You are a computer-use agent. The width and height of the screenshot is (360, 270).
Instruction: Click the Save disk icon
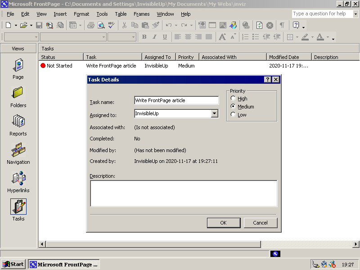pyautogui.click(x=39, y=25)
